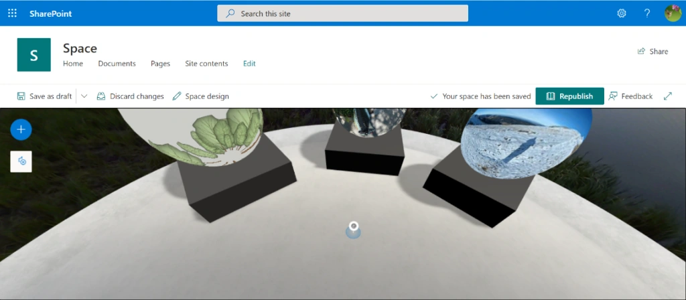This screenshot has height=300, width=686.
Task: Click the Edit navigation link
Action: point(249,64)
